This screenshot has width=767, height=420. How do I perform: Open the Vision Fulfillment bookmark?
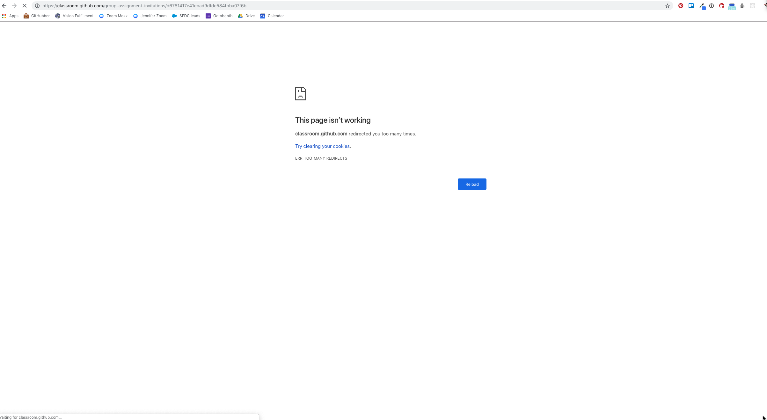click(x=74, y=16)
